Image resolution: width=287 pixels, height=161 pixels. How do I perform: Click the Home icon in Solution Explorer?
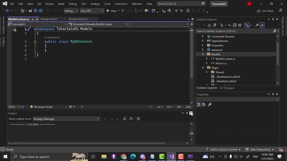pos(209,25)
